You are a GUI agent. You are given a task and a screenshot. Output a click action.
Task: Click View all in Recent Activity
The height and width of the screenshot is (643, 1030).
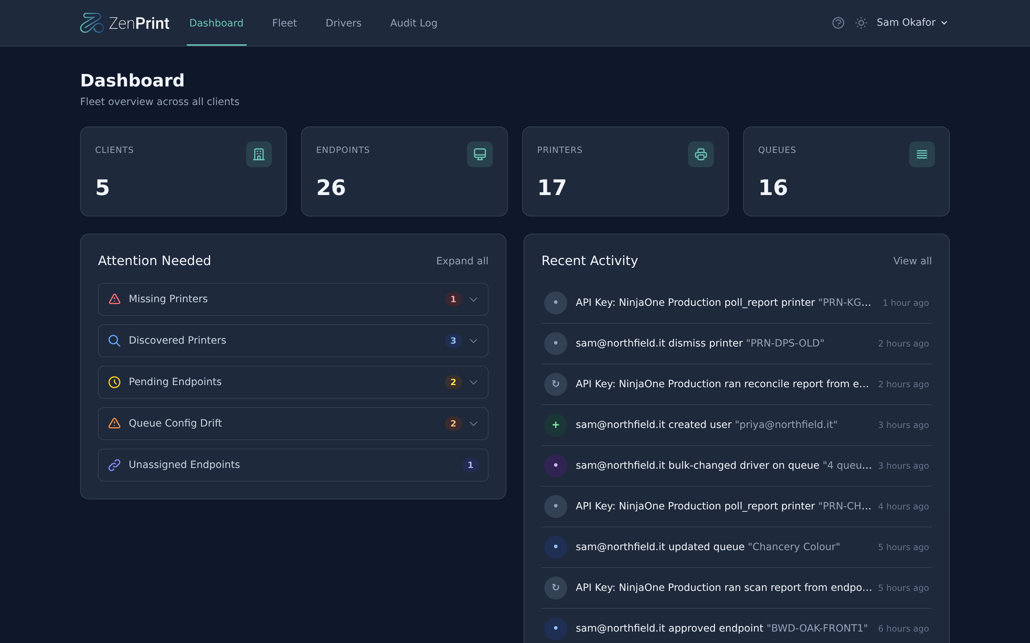click(912, 261)
